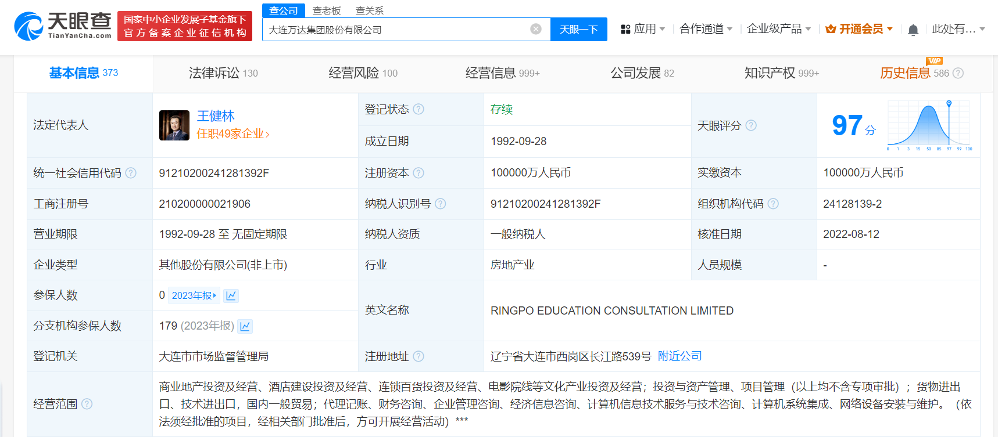Open trend chart icon for 参保人数
Viewport: 998px width, 437px height.
231,295
